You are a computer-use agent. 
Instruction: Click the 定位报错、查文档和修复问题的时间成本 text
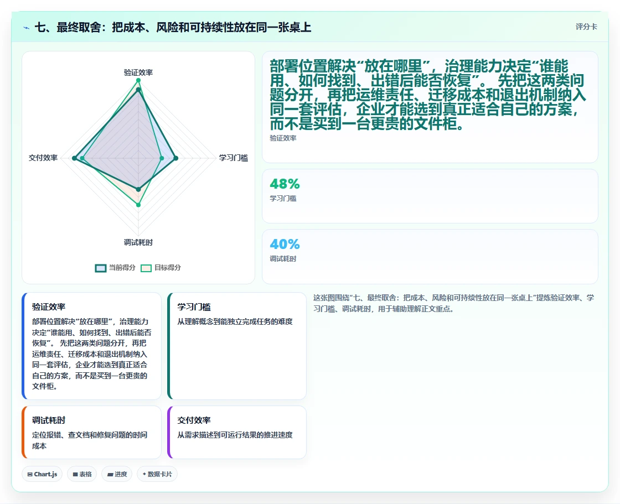pos(90,440)
